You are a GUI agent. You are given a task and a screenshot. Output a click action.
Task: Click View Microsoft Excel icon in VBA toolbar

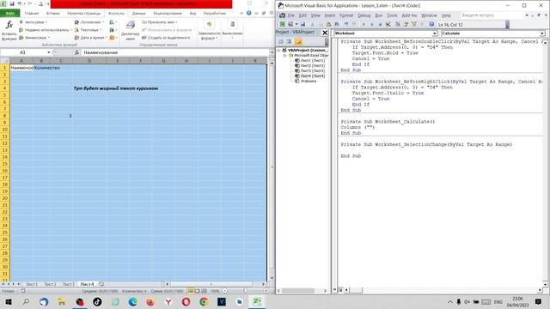282,24
